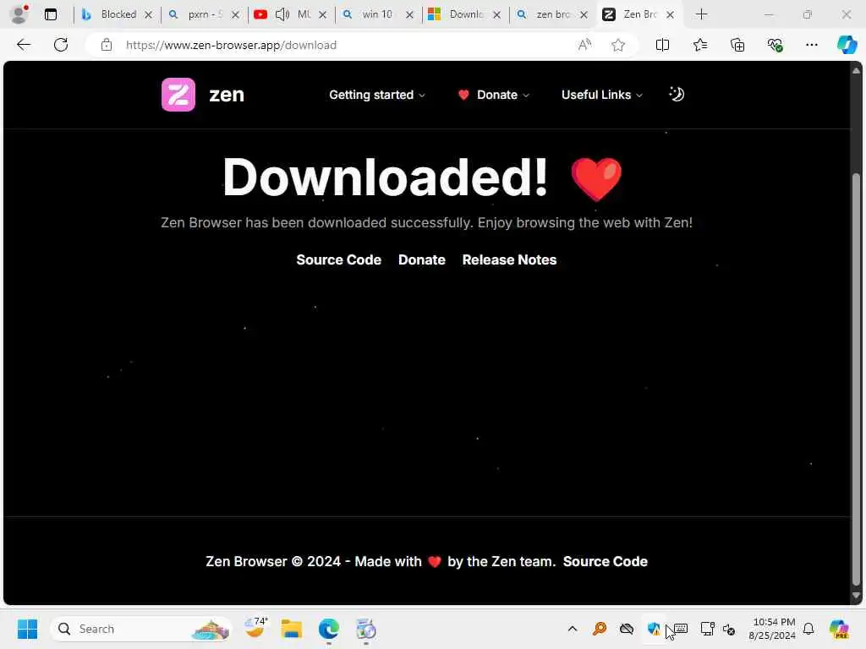Open the orange key tray icon
Viewport: 866px width, 649px height.
600,629
